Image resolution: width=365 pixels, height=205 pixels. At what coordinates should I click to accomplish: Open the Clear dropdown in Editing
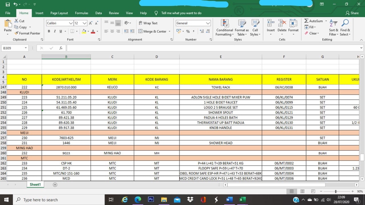point(312,33)
